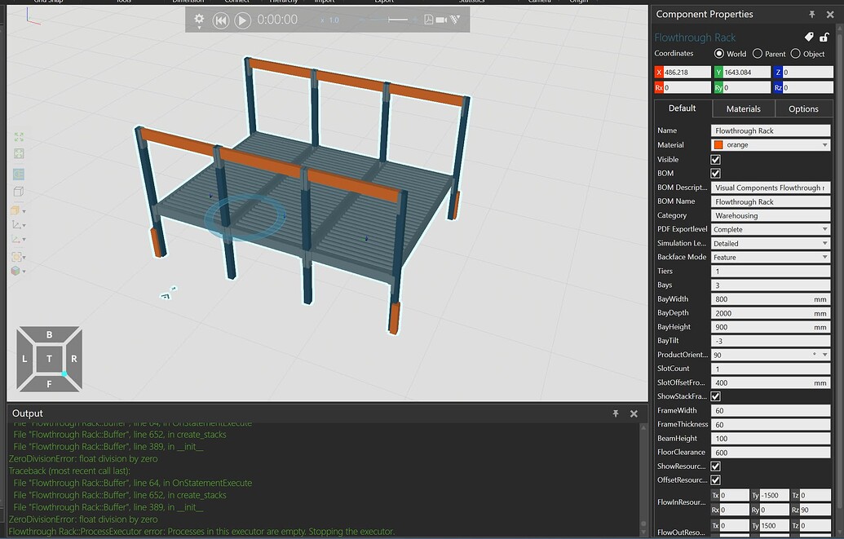Image resolution: width=844 pixels, height=539 pixels.
Task: Open the Options tab in Component Properties
Action: pyautogui.click(x=803, y=108)
